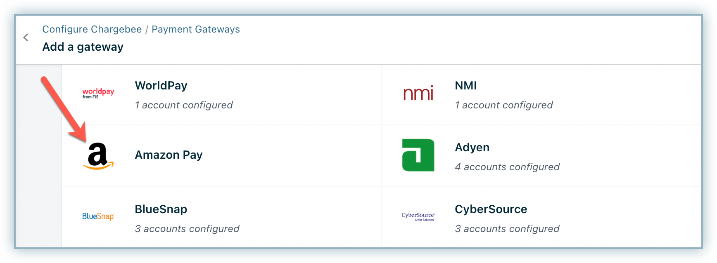Viewport: 717px width, 263px height.
Task: Click BlueSnap's '3 accounts configured' text
Action: click(187, 229)
